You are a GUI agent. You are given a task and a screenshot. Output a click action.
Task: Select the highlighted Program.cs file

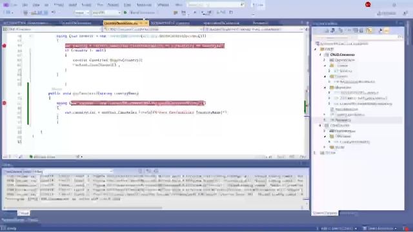pos(343,120)
